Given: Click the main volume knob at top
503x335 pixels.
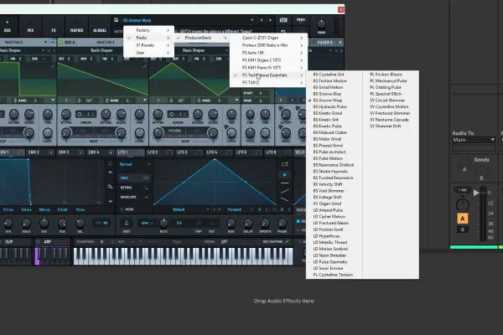Looking at the screenshot, I should [x=321, y=23].
